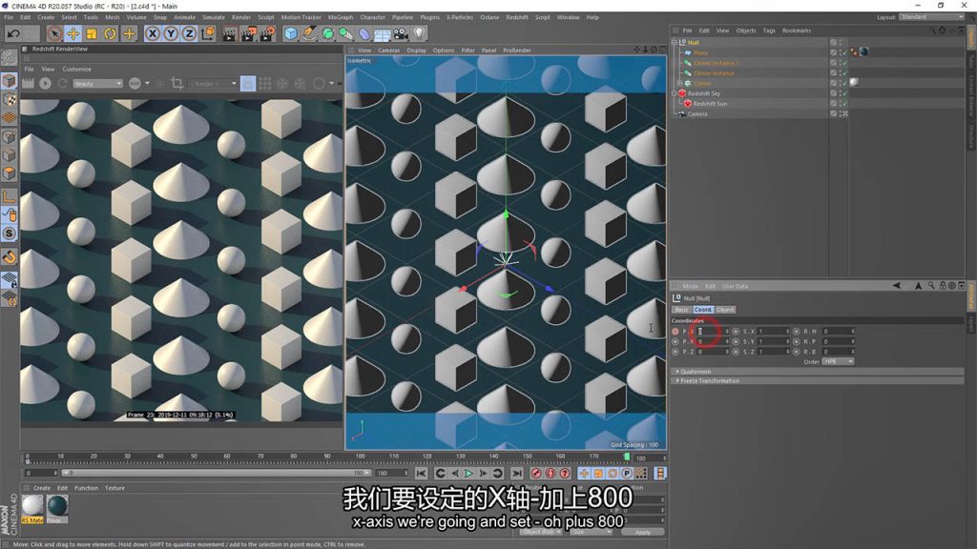Toggle Redshift Sun enable checkmark

point(843,103)
